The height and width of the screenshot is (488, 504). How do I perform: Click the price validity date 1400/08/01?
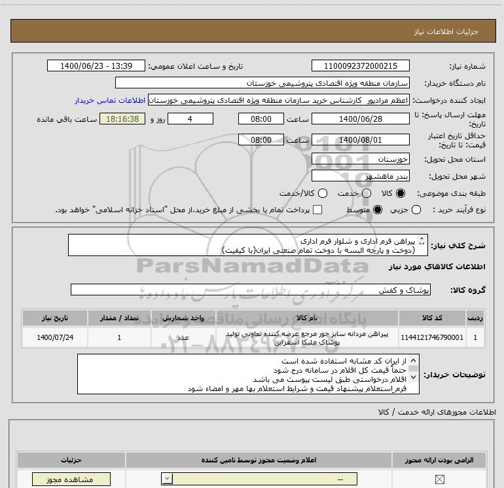[x=360, y=140]
